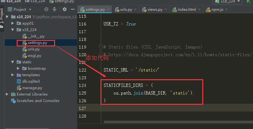253x129 pixels.
Task: Click the db.sqlite3 database icon
Action: tap(19, 81)
